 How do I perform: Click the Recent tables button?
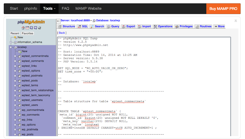coord(15,33)
